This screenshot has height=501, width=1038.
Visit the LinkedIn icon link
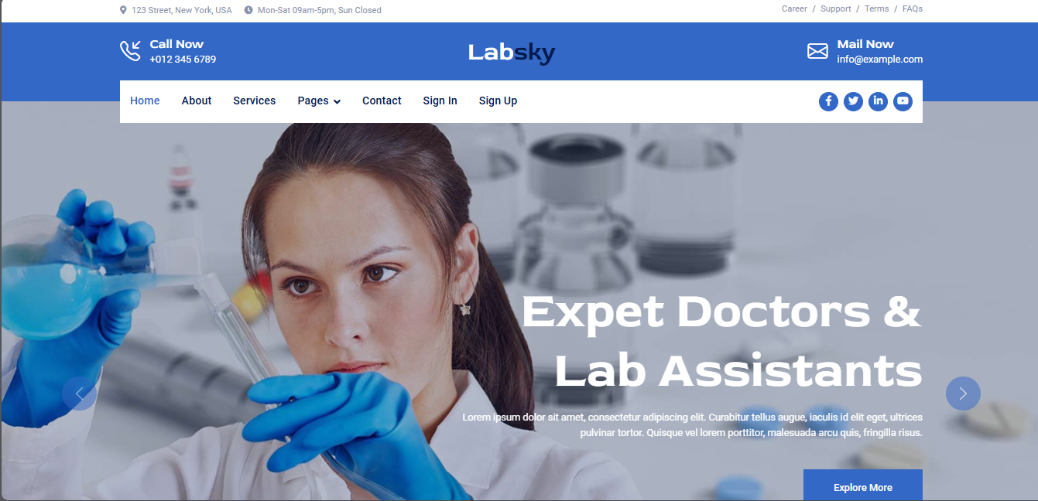click(878, 101)
